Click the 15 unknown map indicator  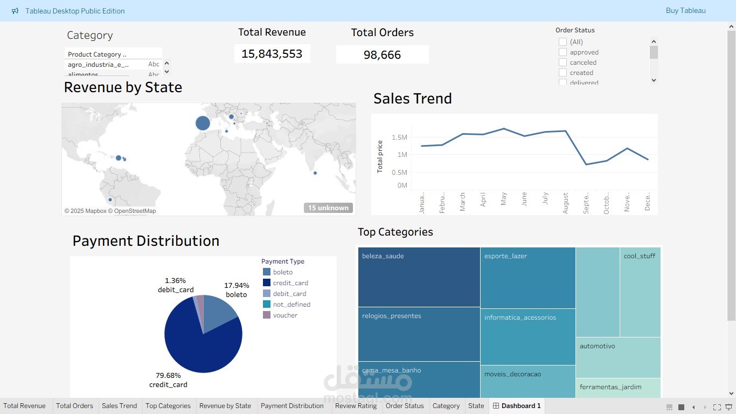point(328,208)
